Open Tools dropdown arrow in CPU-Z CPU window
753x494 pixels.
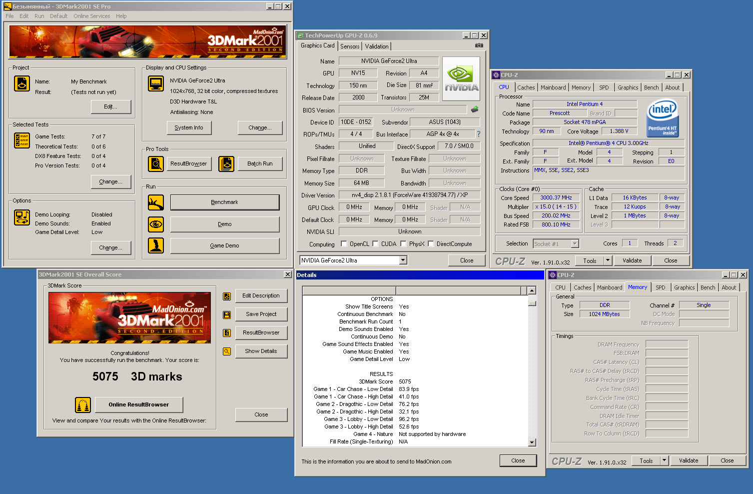coord(608,260)
